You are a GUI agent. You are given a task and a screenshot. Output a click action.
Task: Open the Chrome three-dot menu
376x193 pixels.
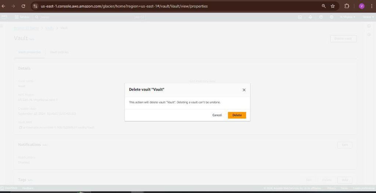click(x=372, y=6)
